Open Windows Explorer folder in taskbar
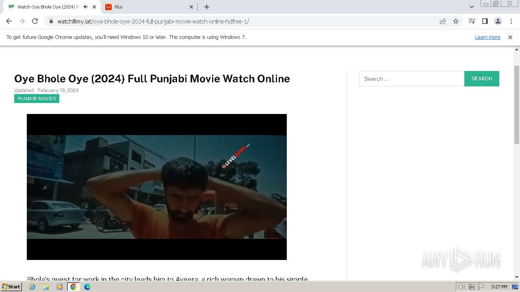This screenshot has height=292, width=520. [x=46, y=287]
